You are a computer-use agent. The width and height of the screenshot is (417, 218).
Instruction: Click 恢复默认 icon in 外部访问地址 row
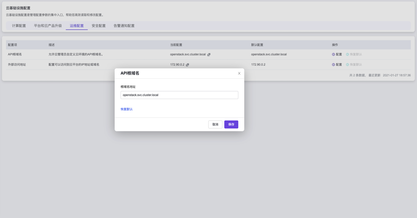click(347, 65)
